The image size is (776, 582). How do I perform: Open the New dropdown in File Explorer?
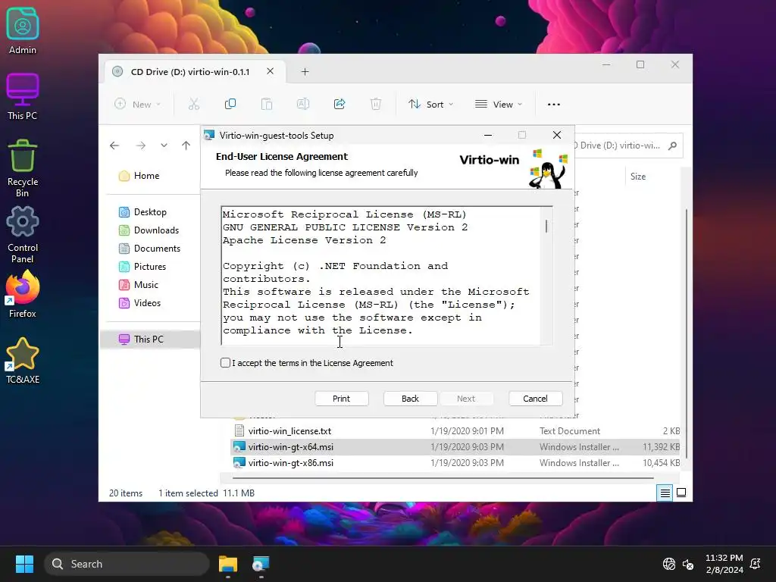(x=138, y=104)
